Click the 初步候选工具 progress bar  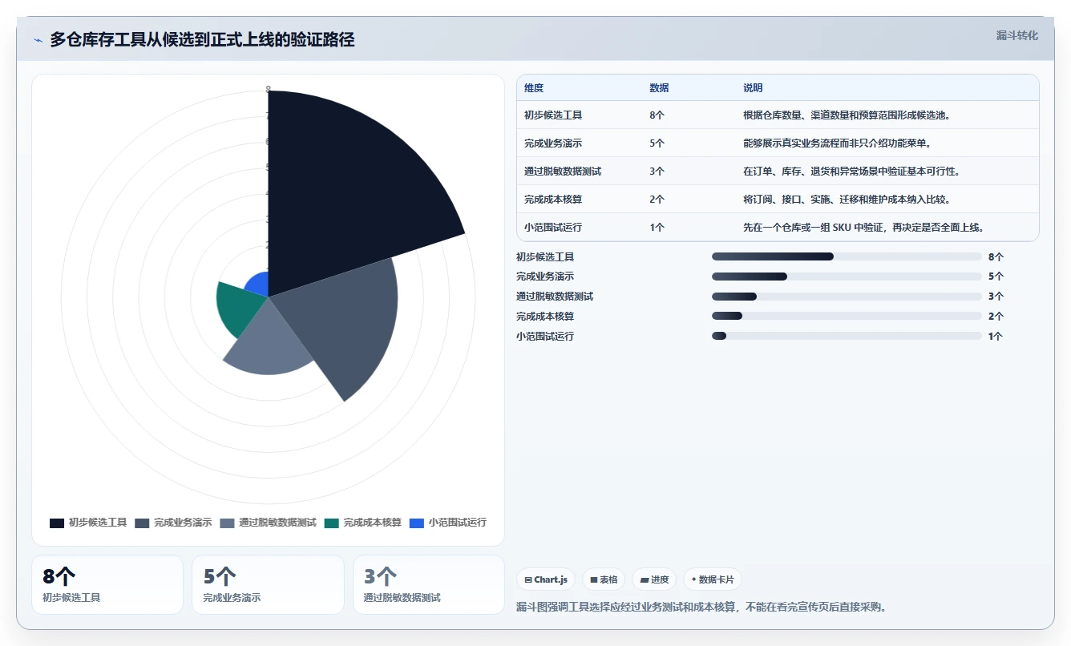(847, 256)
